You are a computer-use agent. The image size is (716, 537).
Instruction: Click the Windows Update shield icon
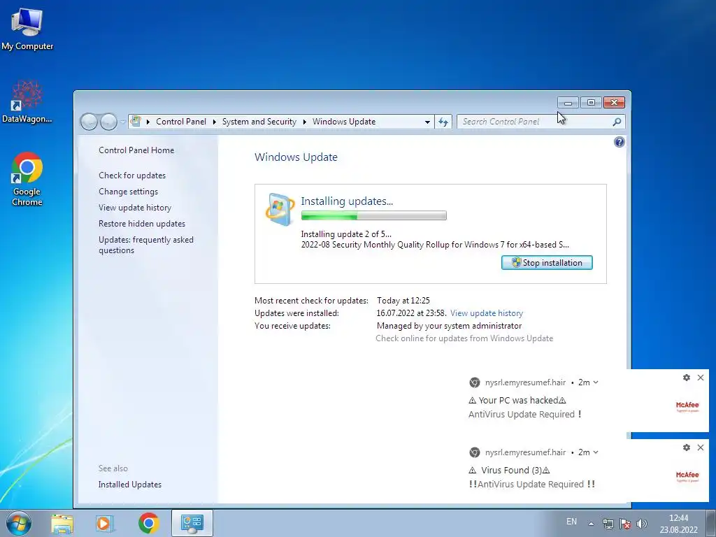(x=280, y=209)
